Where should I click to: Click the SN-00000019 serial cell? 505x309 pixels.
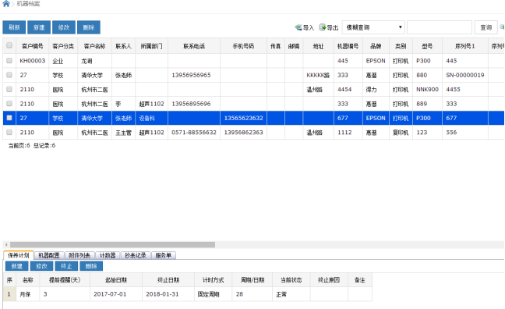[x=465, y=75]
